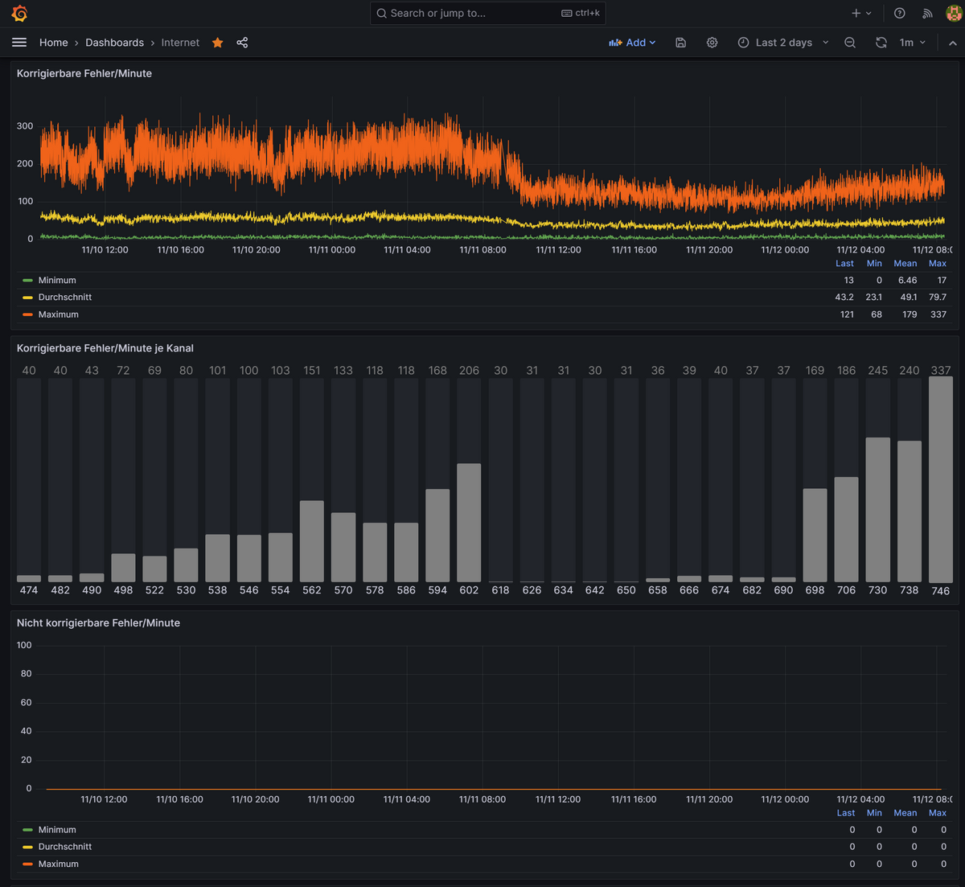Image resolution: width=965 pixels, height=887 pixels.
Task: Click Durchschnitt last value 43.2
Action: tap(844, 298)
